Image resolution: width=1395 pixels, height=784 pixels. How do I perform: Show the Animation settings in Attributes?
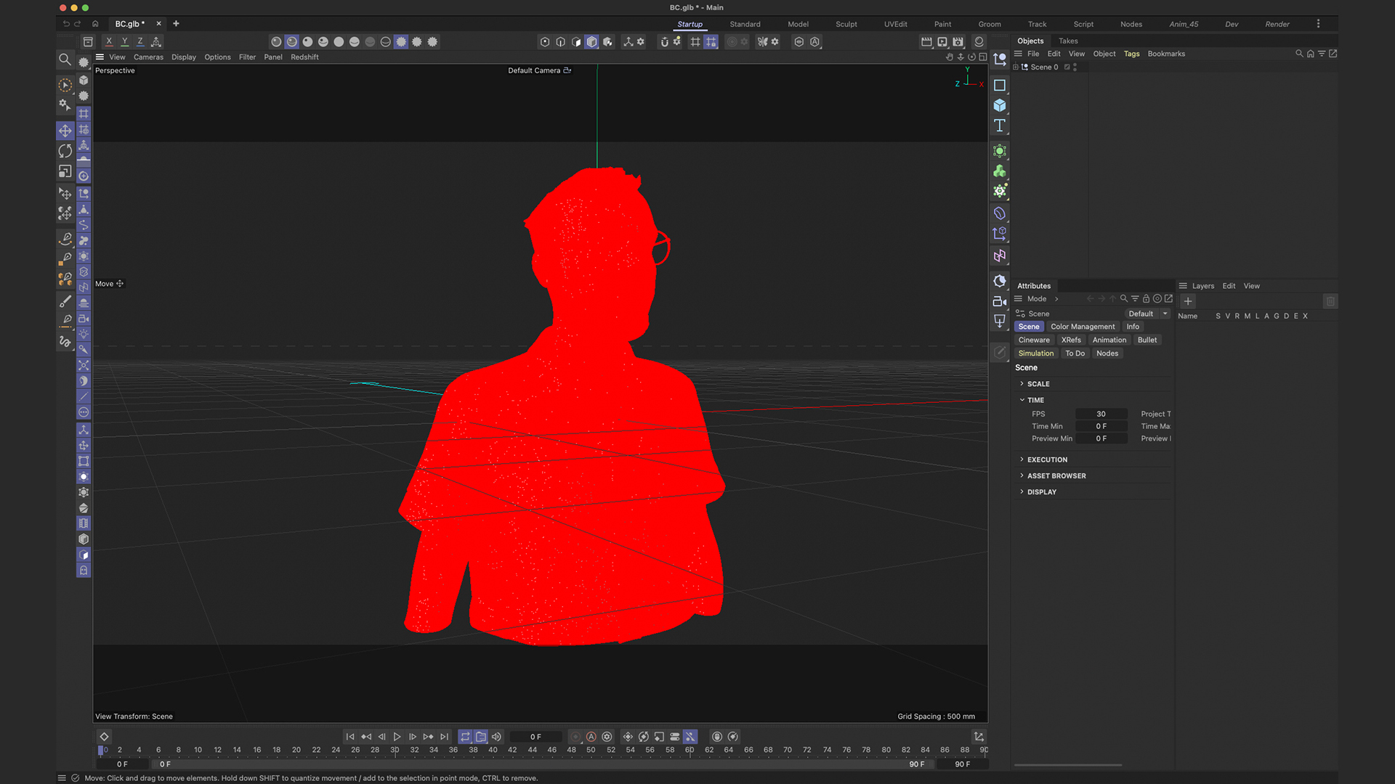[x=1109, y=339]
